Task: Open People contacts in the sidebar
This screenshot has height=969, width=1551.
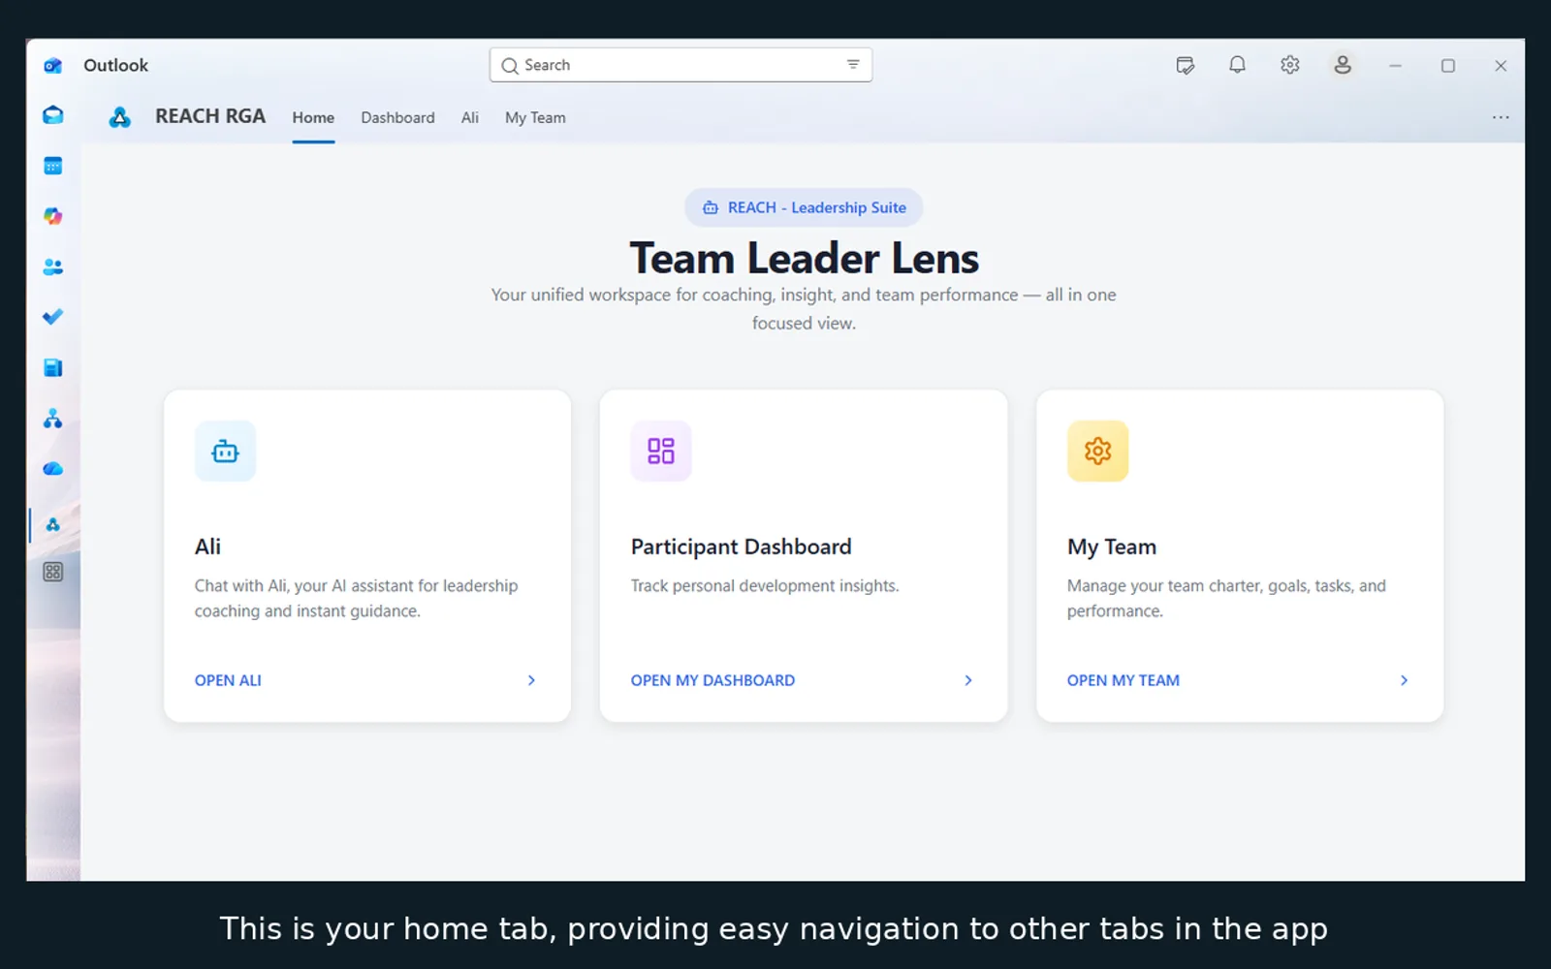Action: pos(53,266)
